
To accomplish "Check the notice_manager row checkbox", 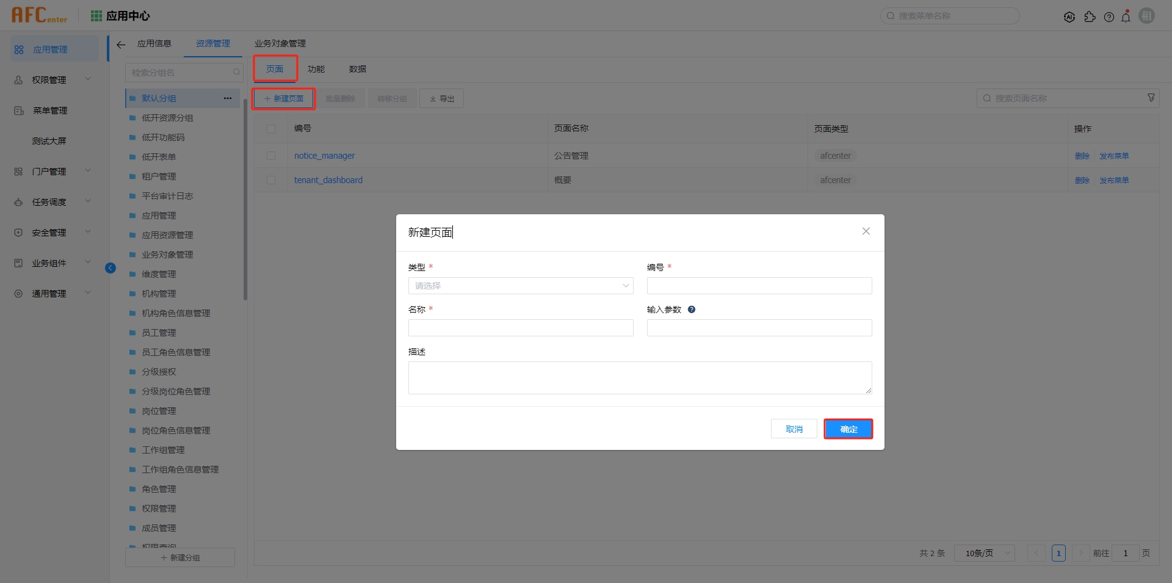I will [271, 156].
